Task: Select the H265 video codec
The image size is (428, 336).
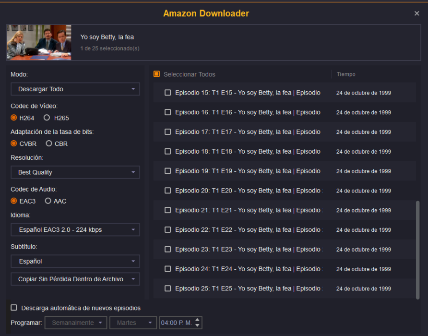Action: coord(47,118)
